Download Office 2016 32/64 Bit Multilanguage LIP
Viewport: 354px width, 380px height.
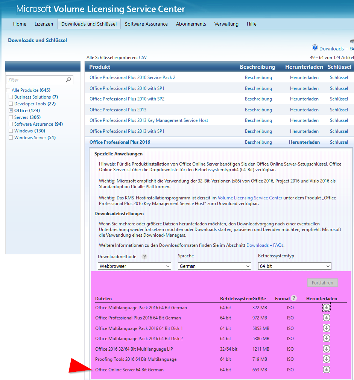click(x=327, y=349)
